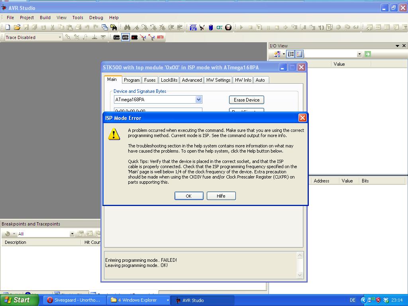The width and height of the screenshot is (408, 306).
Task: Click the Find in Files toolbar icon
Action: click(x=114, y=27)
